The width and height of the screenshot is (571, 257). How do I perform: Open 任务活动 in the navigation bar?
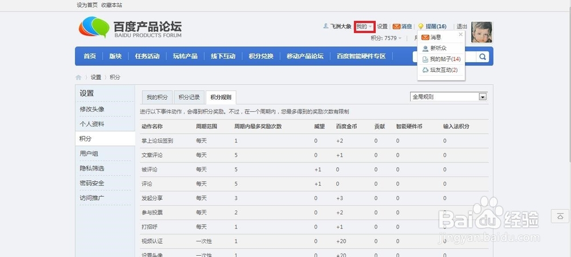tap(147, 56)
